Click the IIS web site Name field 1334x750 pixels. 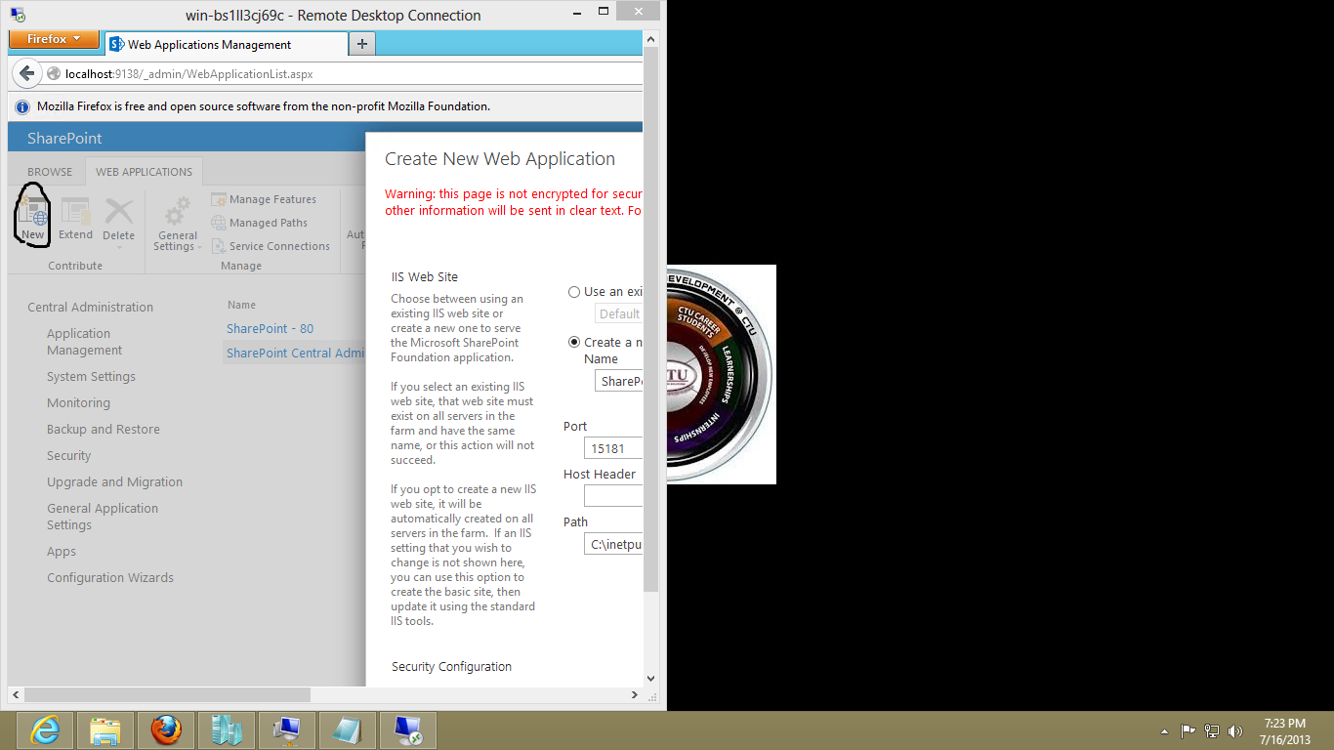618,381
